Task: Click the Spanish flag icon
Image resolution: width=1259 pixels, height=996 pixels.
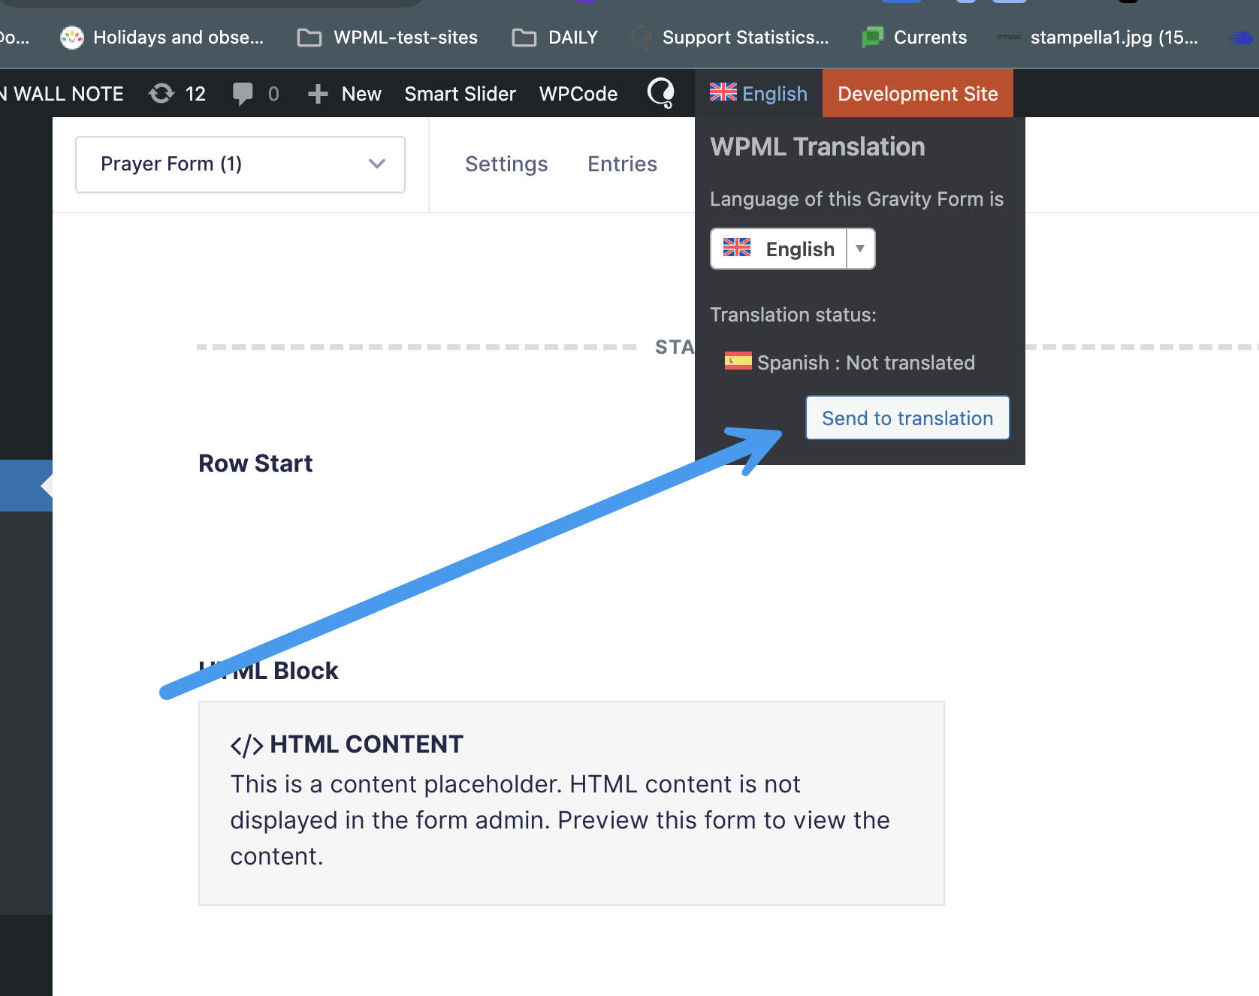Action: point(738,361)
